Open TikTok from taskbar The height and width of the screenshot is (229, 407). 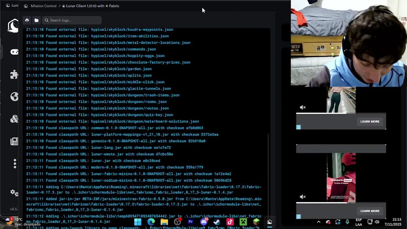230,222
